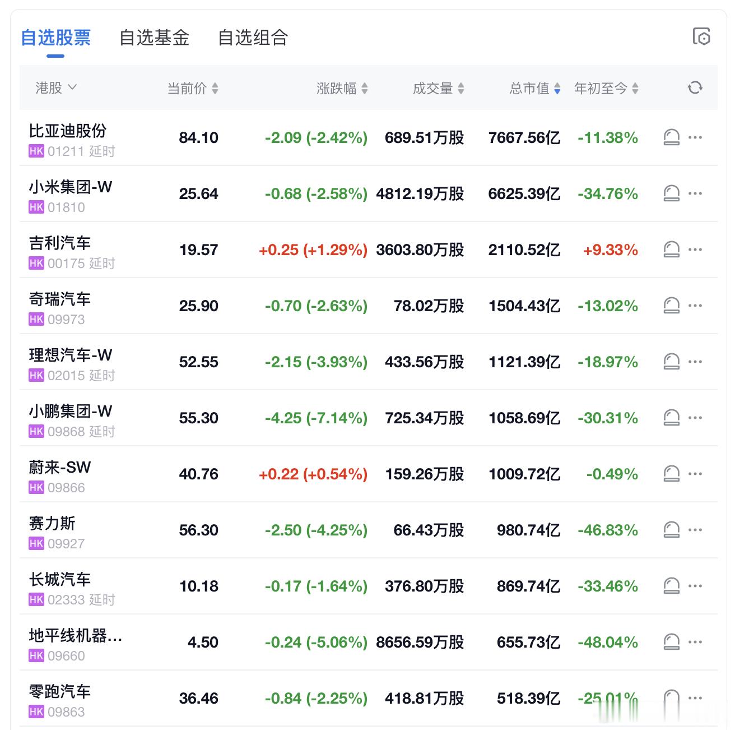Viewport: 735px width, 730px height.
Task: Open 赛力斯 stock details
Action: [x=52, y=523]
